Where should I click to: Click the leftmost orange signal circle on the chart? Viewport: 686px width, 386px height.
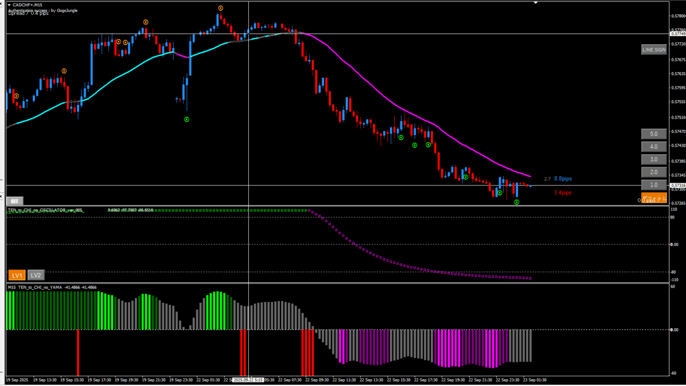point(17,96)
